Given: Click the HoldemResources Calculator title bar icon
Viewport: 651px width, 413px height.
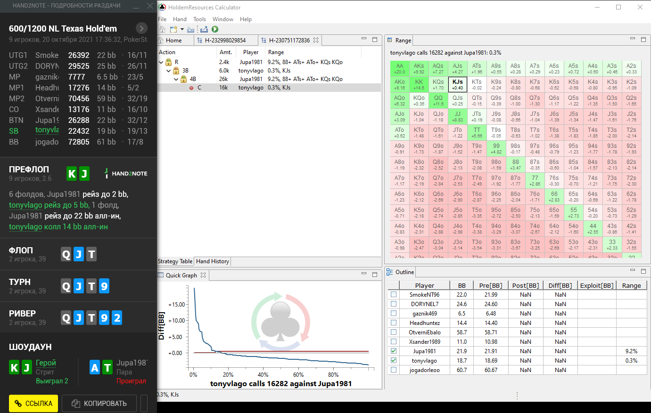Looking at the screenshot, I should coord(162,7).
